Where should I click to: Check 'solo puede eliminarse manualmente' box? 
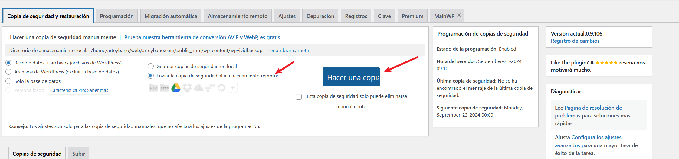coord(299,96)
